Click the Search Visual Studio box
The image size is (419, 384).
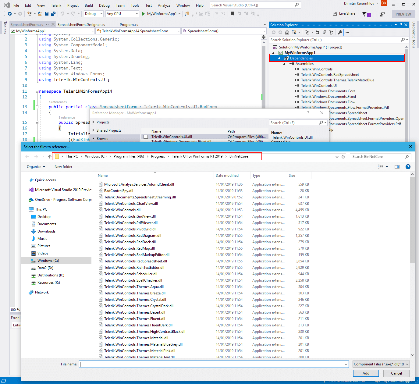coord(255,5)
